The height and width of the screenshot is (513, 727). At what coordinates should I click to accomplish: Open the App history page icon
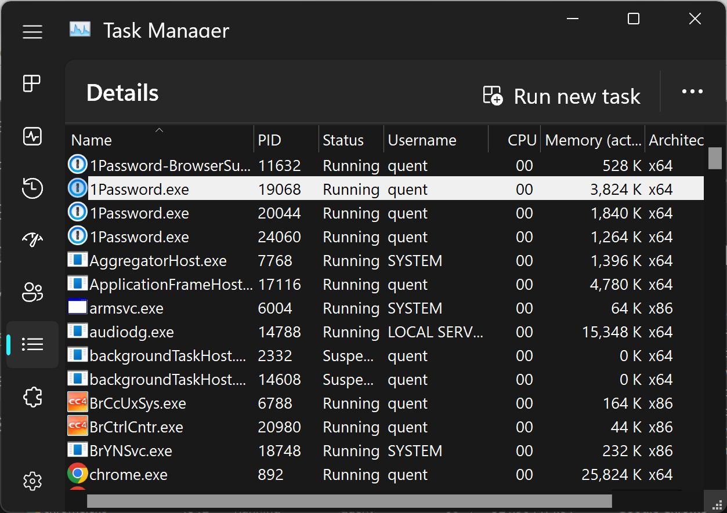(32, 188)
